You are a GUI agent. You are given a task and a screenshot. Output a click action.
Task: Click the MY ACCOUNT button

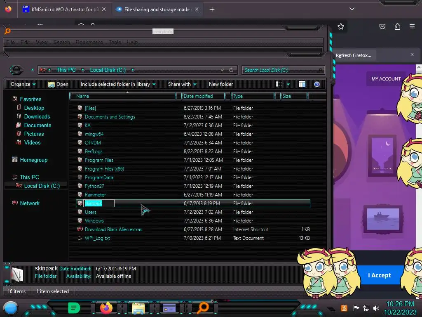386,79
